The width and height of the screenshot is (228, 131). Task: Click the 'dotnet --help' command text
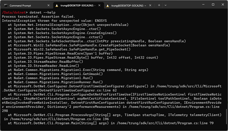pyautogui.click(x=42, y=12)
